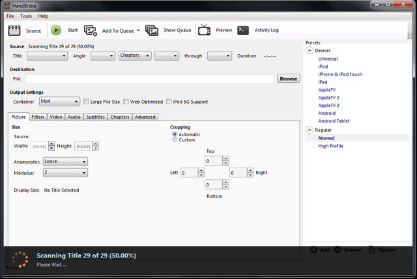
Task: Enable iPod 5G Support checkbox
Action: pos(169,102)
